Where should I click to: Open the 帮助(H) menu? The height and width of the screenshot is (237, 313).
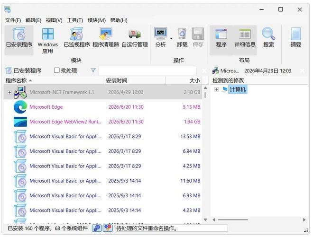pyautogui.click(x=119, y=20)
